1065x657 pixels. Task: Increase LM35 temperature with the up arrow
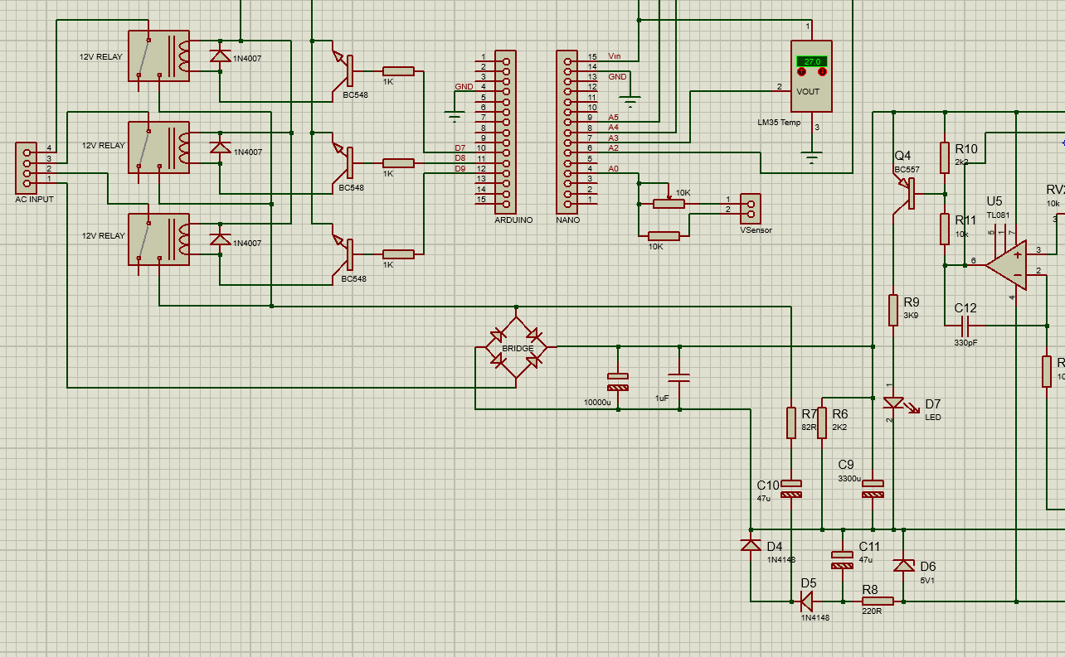[801, 71]
